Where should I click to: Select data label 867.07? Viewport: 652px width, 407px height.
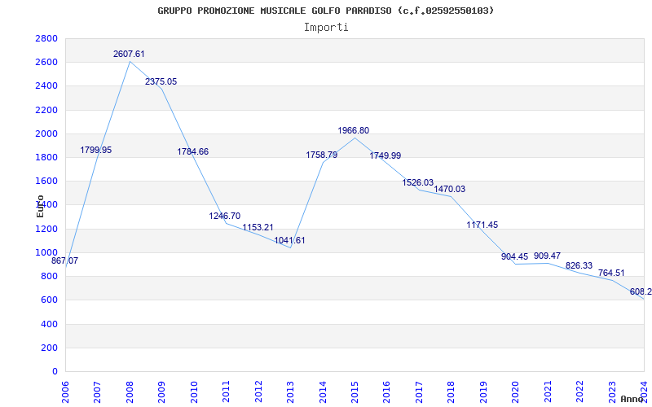[64, 261]
